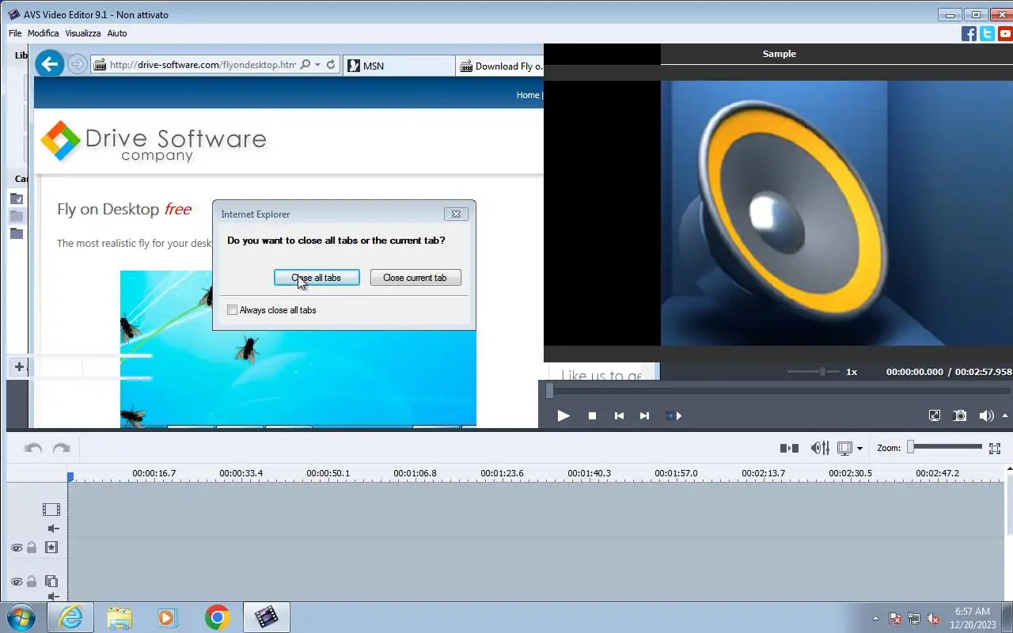The height and width of the screenshot is (633, 1013).
Task: Open full screen preview icon
Action: pos(935,415)
